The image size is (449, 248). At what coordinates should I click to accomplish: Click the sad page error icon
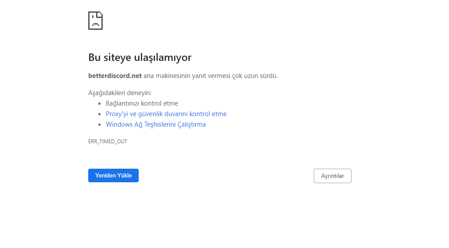pyautogui.click(x=95, y=21)
